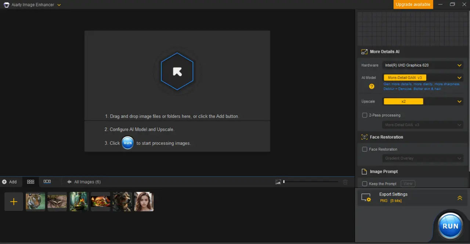
Task: Switch to filmstrip thumbnail view
Action: tap(47, 182)
